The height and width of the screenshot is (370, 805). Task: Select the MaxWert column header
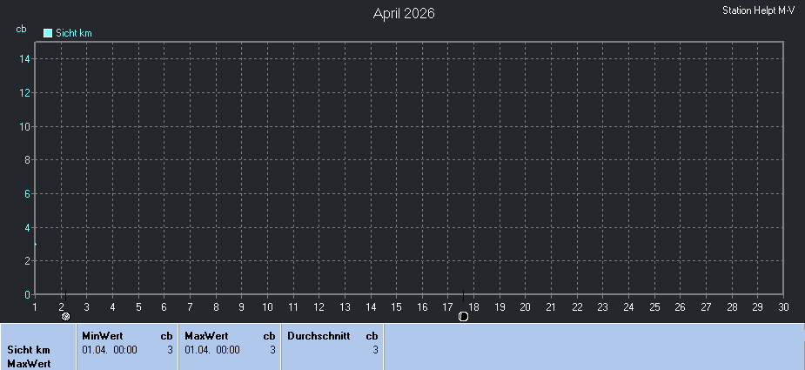(x=206, y=335)
